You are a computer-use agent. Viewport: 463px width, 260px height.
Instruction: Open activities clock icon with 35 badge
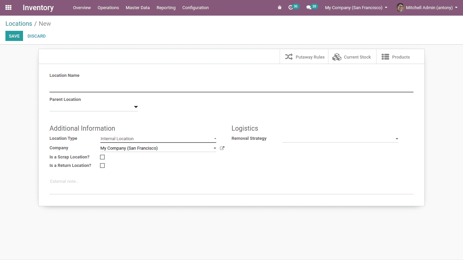pyautogui.click(x=294, y=7)
